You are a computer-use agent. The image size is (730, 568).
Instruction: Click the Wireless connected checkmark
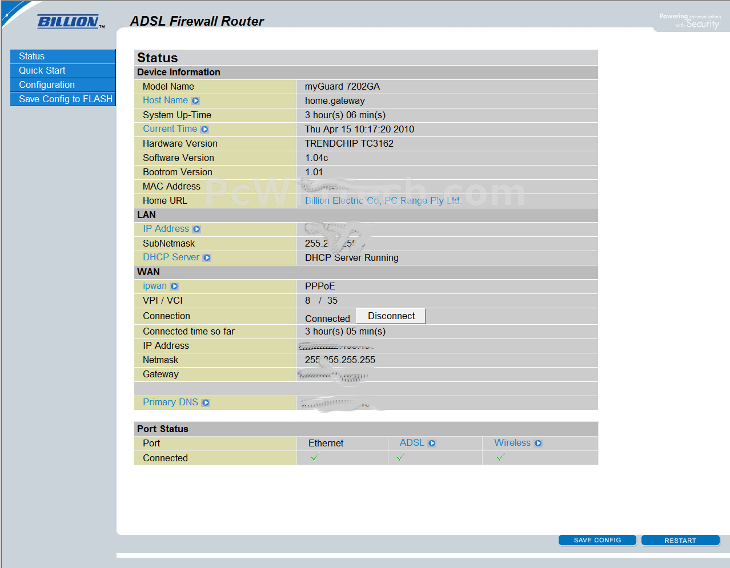(x=501, y=457)
